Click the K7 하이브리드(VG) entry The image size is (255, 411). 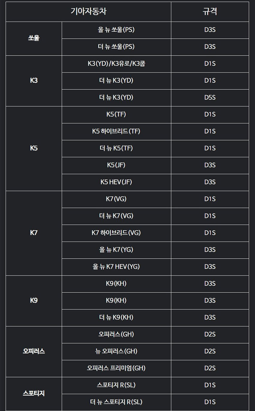pos(116,233)
